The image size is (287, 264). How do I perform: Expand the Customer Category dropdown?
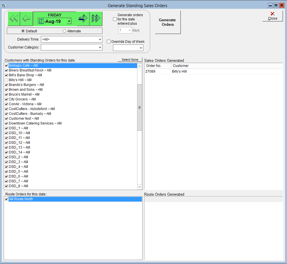100,47
